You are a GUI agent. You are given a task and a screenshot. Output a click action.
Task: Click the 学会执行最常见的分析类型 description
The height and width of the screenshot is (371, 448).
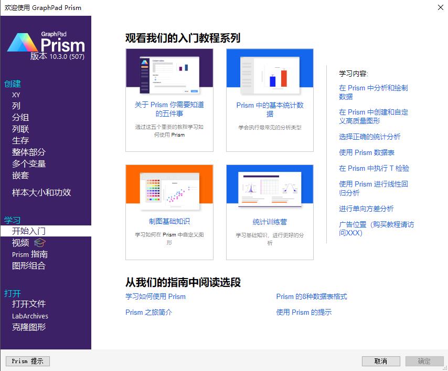click(270, 127)
